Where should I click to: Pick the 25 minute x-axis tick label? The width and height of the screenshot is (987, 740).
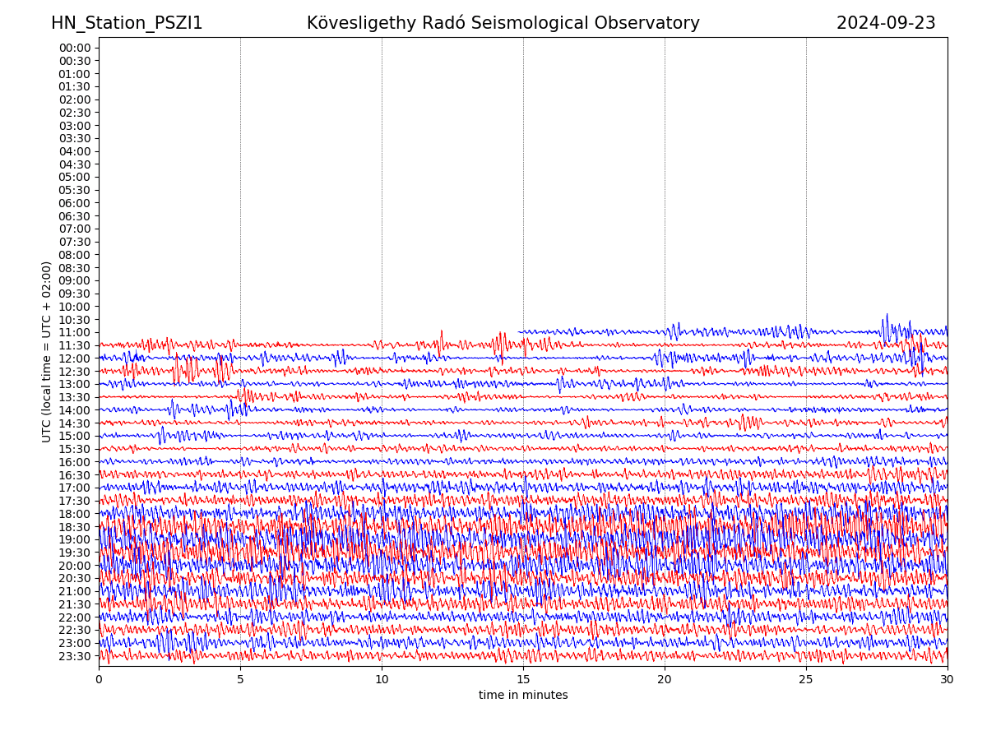click(806, 679)
